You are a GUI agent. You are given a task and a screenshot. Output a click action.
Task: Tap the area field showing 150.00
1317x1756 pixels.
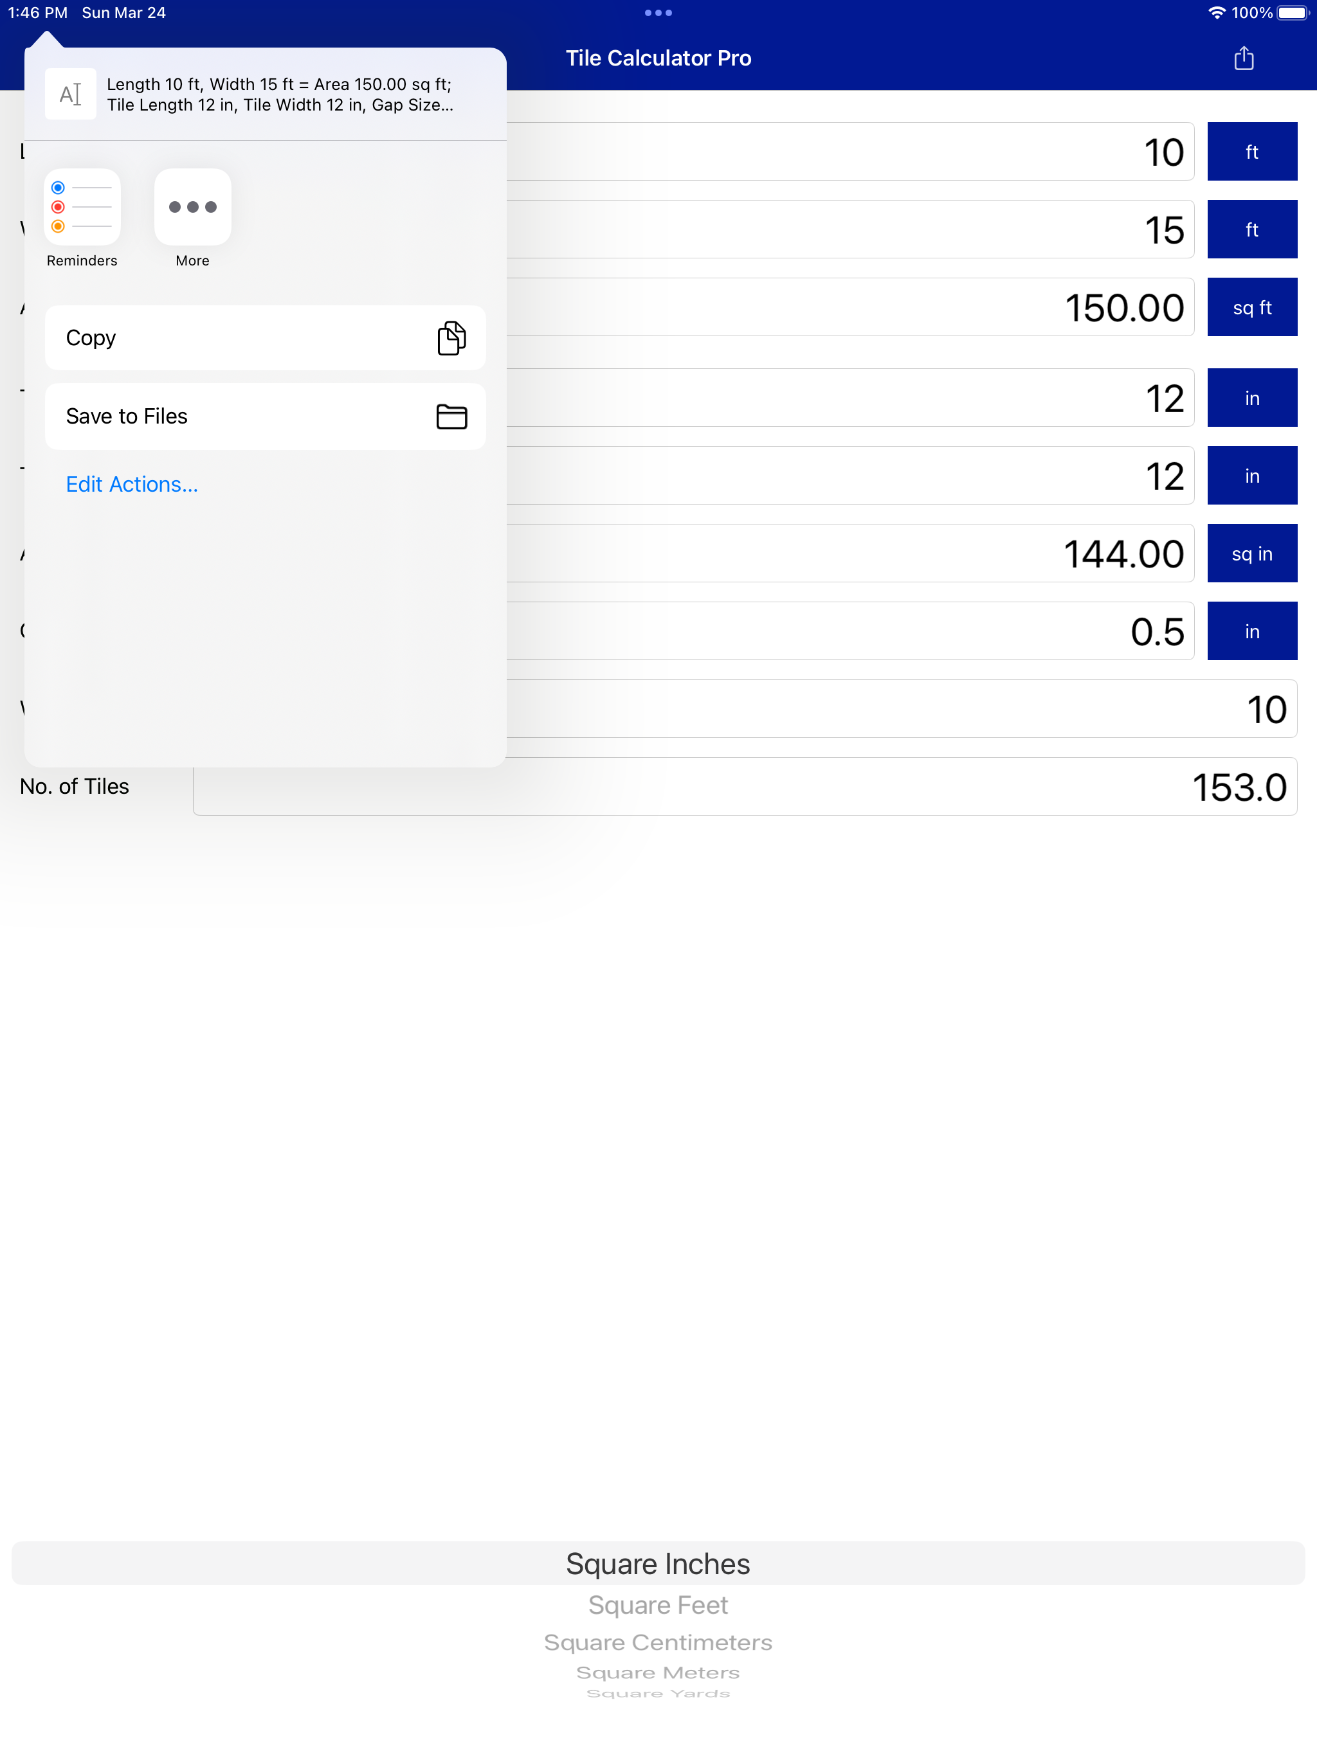point(850,307)
